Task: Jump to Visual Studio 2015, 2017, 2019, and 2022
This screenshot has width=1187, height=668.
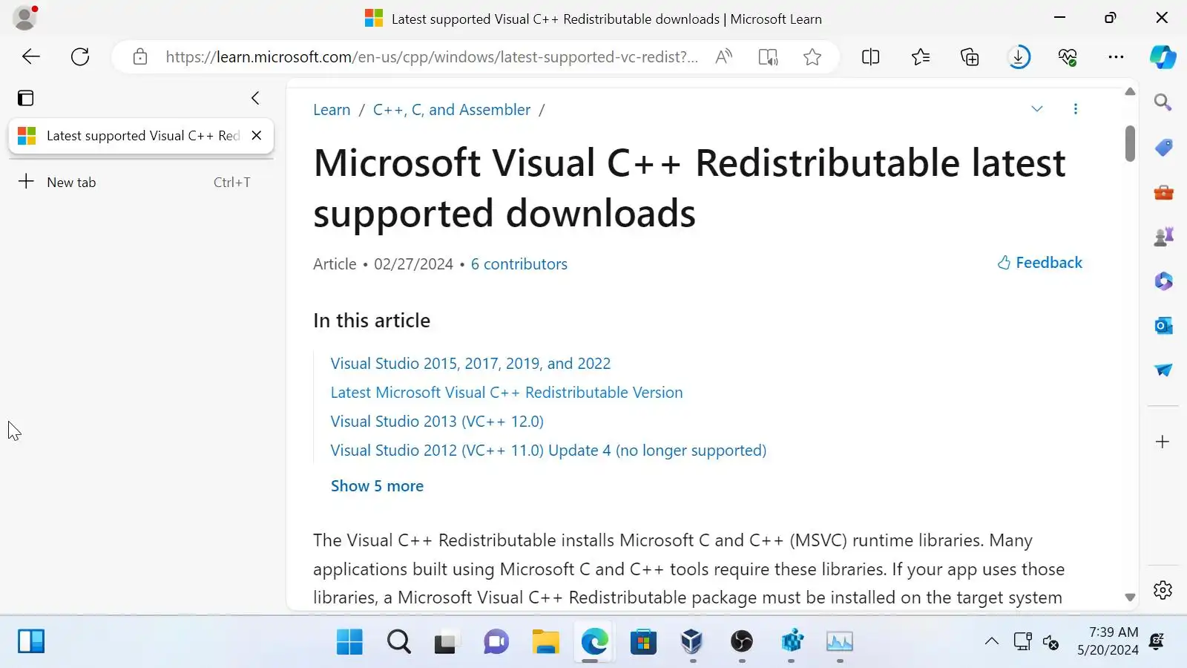Action: 470,364
